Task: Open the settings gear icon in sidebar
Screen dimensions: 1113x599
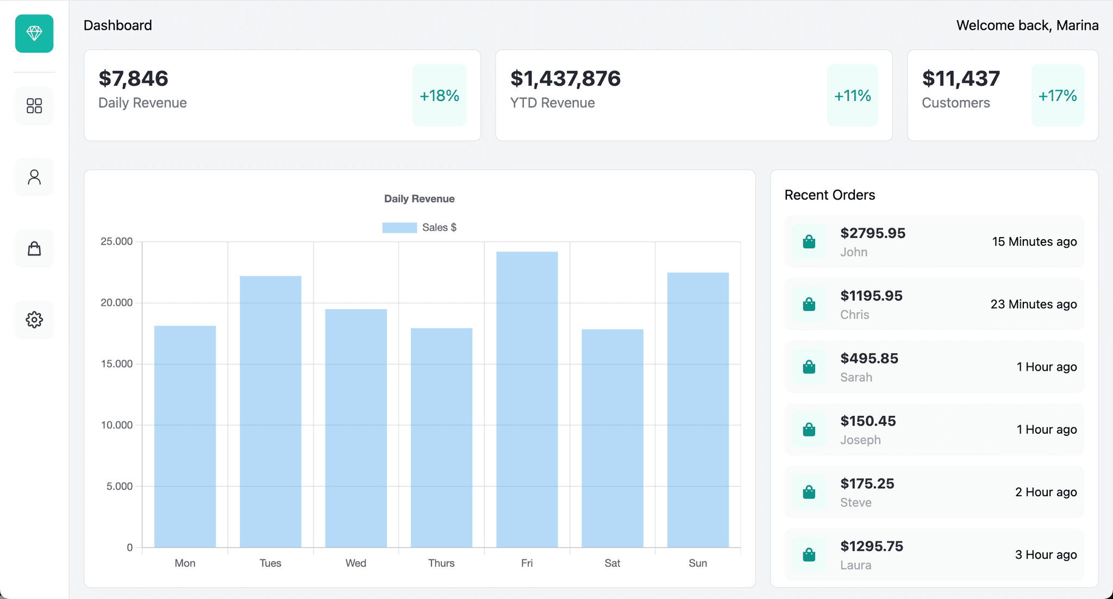Action: (34, 320)
